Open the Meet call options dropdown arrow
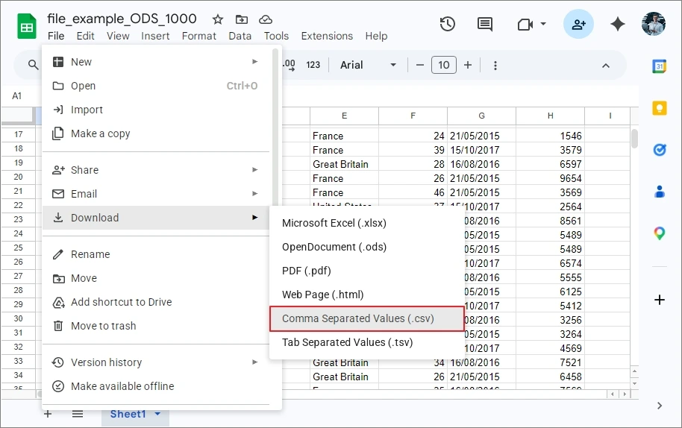Viewport: 682px width, 428px height. [543, 24]
